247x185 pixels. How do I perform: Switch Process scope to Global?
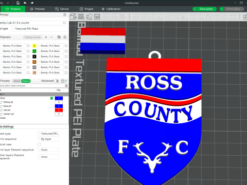pos(17,81)
